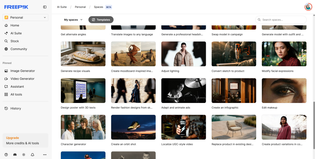The height and width of the screenshot is (159, 315).
Task: Go to AI Suite breadcrumb
Action: (62, 7)
